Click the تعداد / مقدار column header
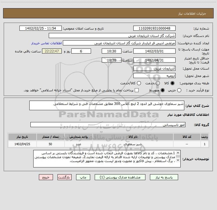 pyautogui.click(x=50, y=137)
